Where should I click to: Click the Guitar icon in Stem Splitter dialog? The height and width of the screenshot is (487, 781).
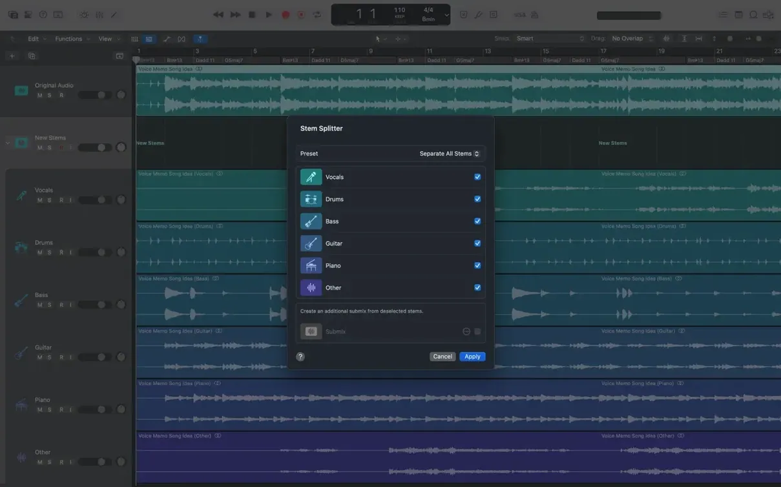tap(311, 243)
